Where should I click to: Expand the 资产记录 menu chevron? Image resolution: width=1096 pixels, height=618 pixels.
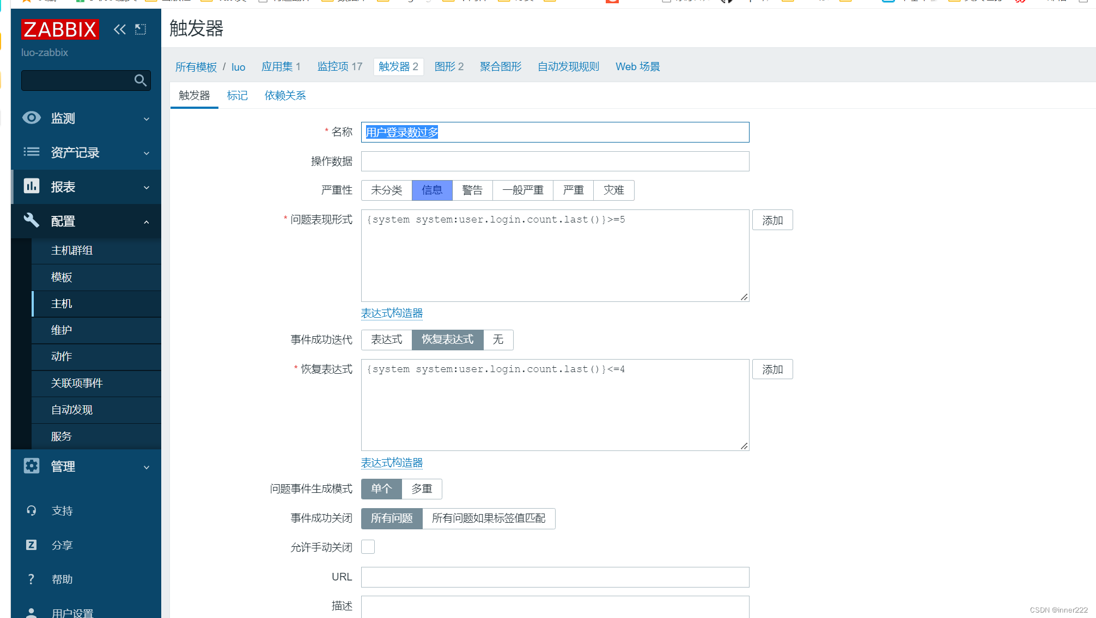pos(147,153)
